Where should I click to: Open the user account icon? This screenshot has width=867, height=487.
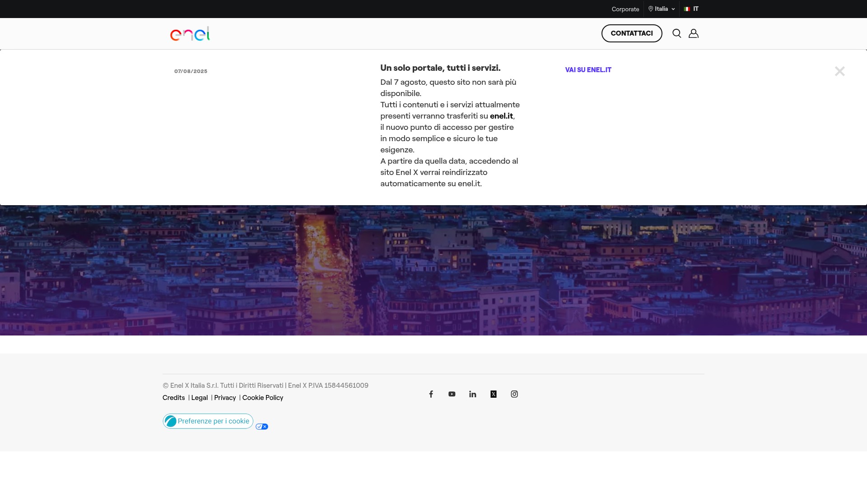click(694, 33)
